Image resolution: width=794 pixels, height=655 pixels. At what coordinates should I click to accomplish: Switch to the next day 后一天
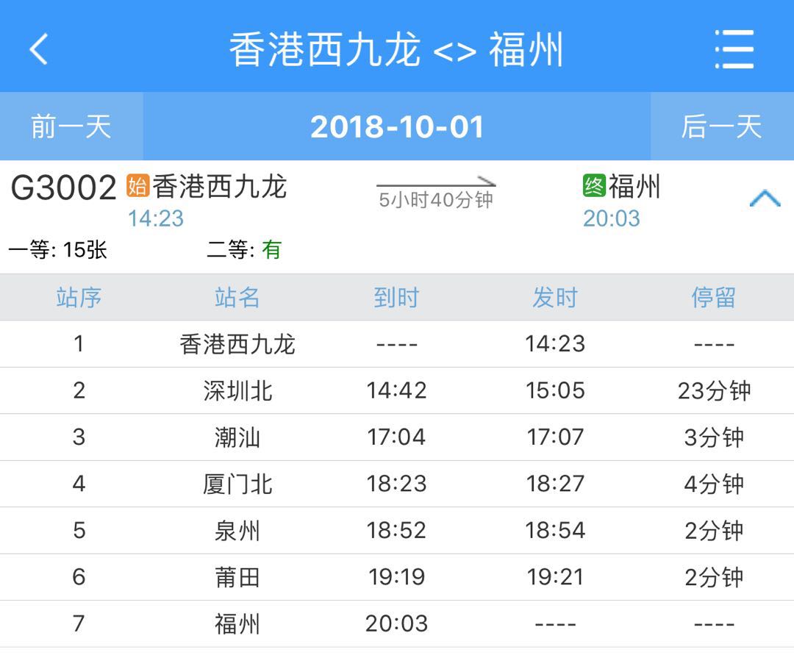(723, 126)
